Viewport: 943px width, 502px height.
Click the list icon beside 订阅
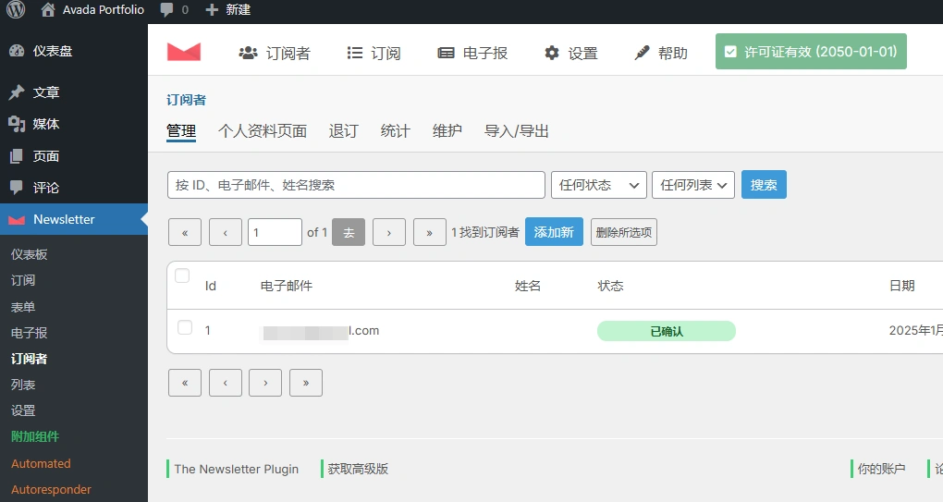tap(355, 53)
